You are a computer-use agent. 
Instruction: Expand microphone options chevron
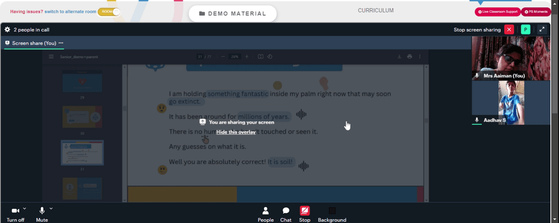coord(51,209)
